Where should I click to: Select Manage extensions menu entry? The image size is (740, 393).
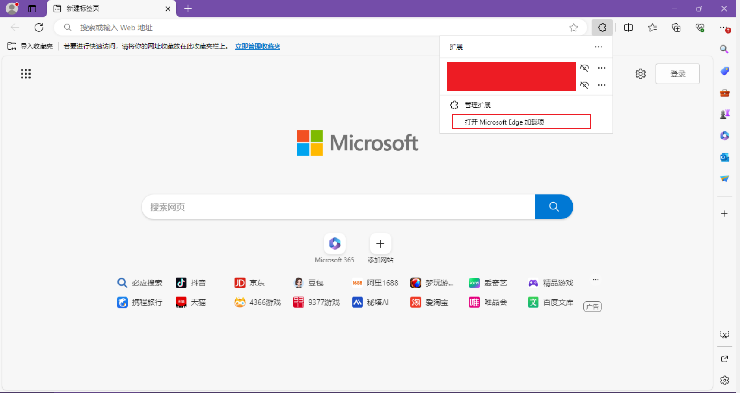point(477,105)
